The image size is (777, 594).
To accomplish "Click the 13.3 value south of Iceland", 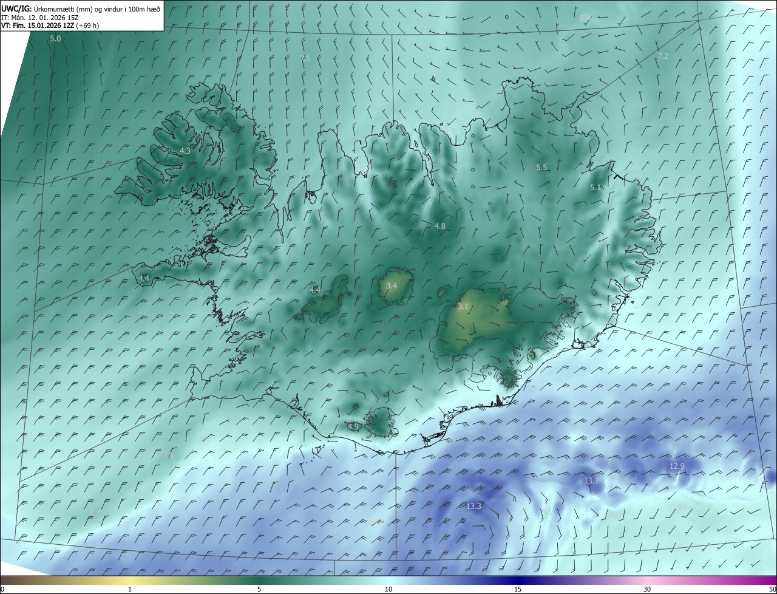I will pyautogui.click(x=474, y=506).
